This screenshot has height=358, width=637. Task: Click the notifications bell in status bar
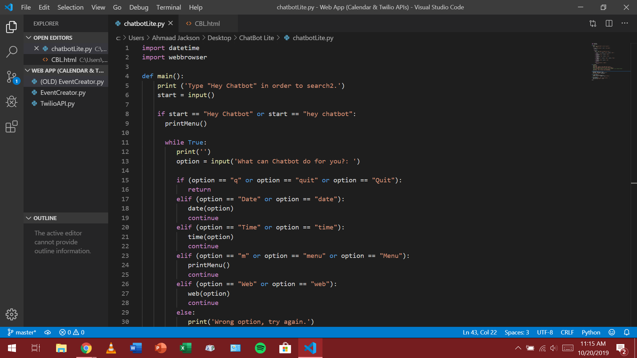coord(627,332)
